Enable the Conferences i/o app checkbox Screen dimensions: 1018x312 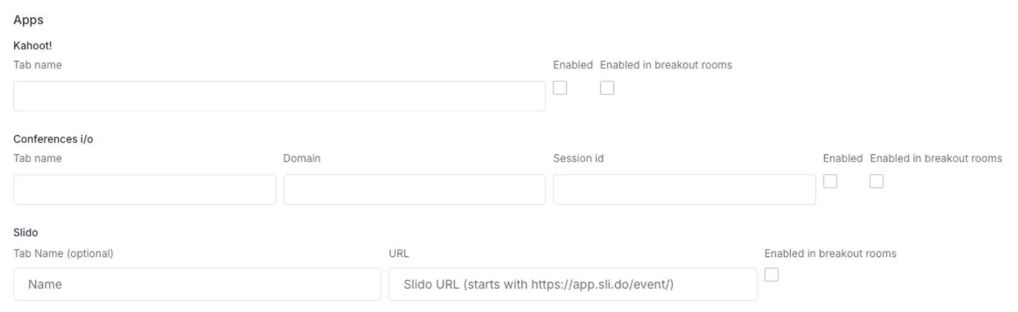coord(830,181)
